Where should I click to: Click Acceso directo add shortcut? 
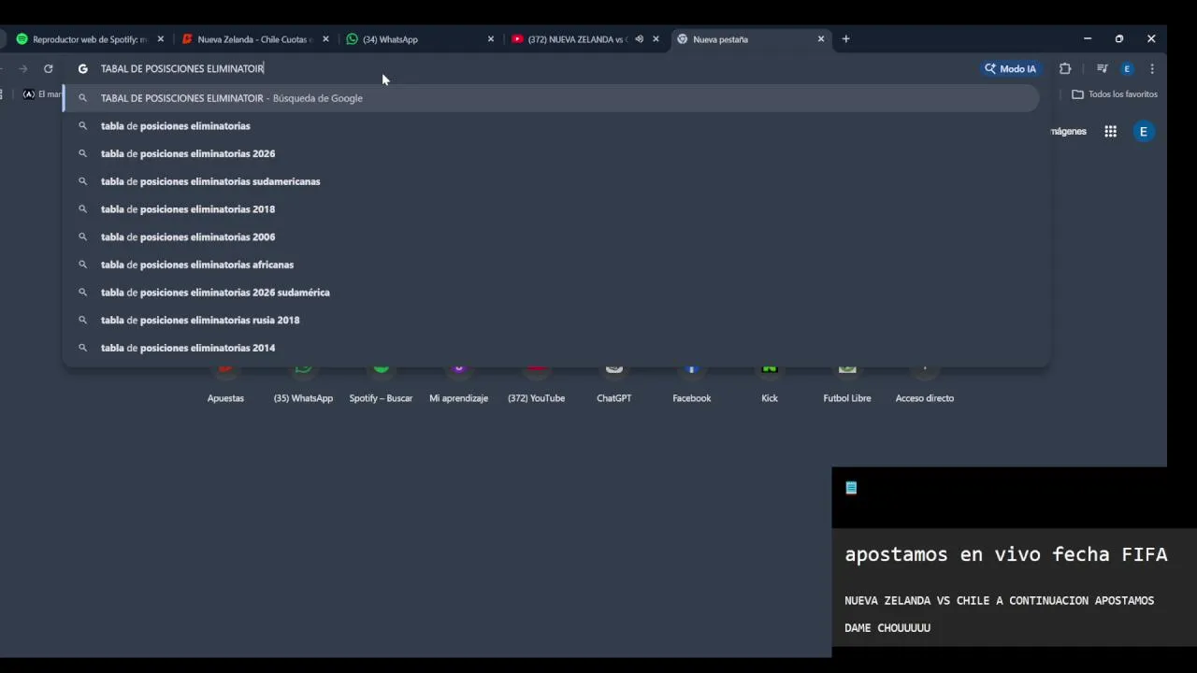925,384
